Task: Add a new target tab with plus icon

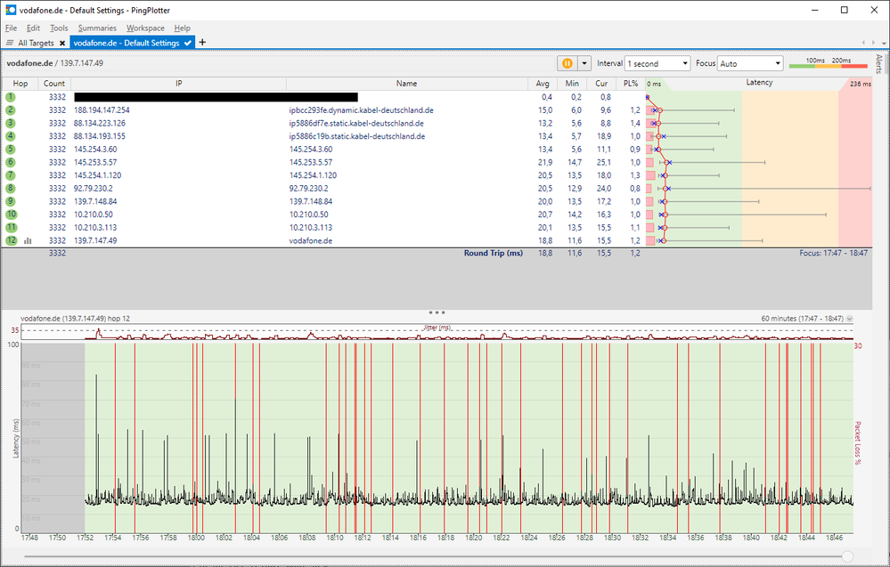Action: tap(202, 42)
